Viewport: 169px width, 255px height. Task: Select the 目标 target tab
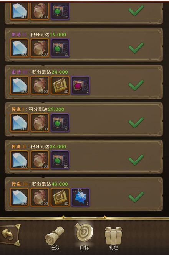pyautogui.click(x=84, y=237)
